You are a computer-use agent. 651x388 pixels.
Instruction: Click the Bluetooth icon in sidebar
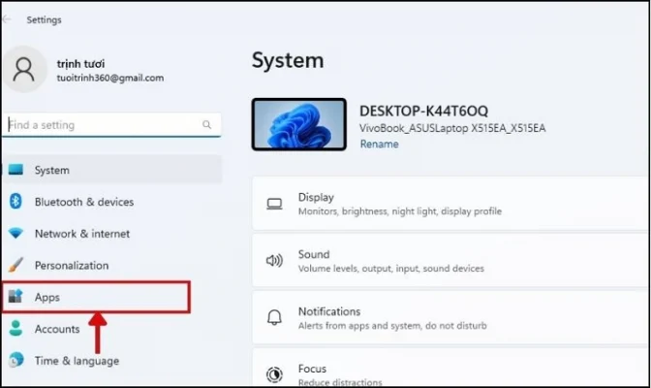tap(15, 202)
